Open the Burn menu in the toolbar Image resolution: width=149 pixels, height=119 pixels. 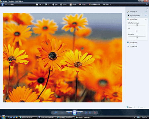83,4
